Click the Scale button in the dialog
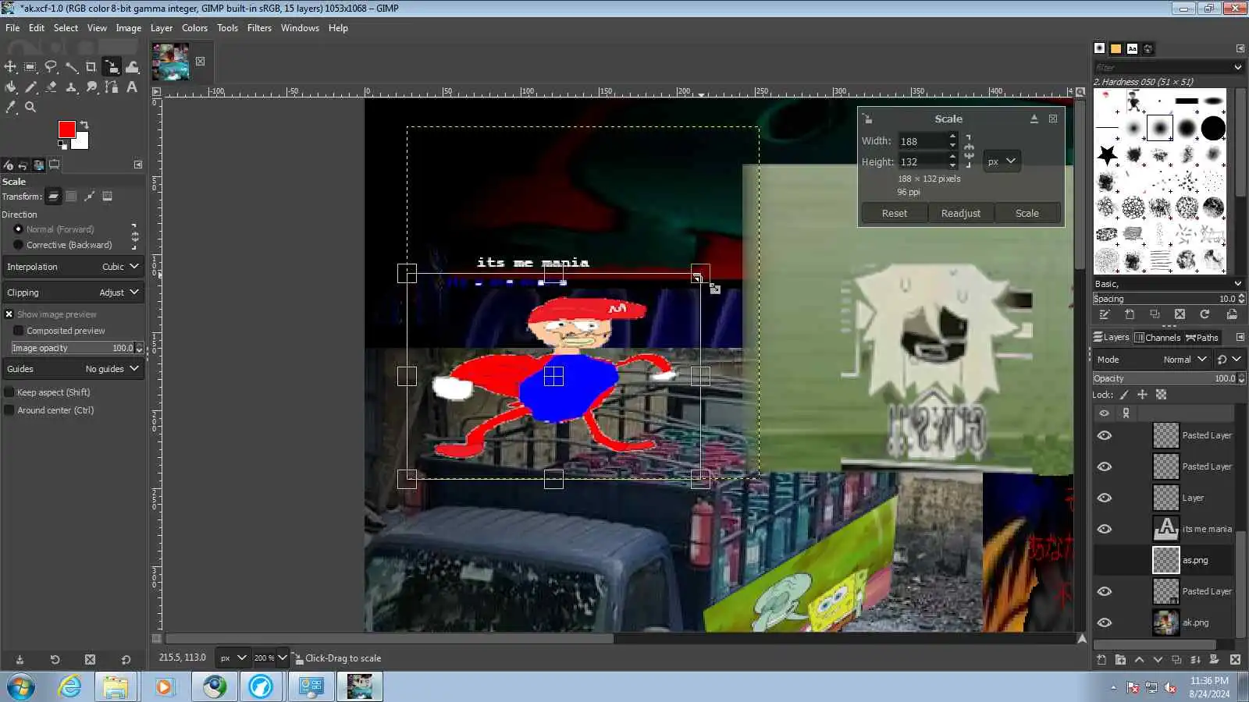 1027,213
